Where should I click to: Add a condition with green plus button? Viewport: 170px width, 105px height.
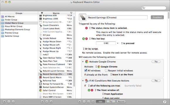(x=89, y=90)
